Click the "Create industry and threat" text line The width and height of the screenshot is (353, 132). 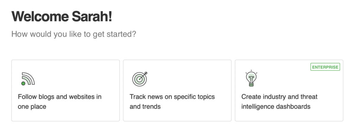coord(279,97)
